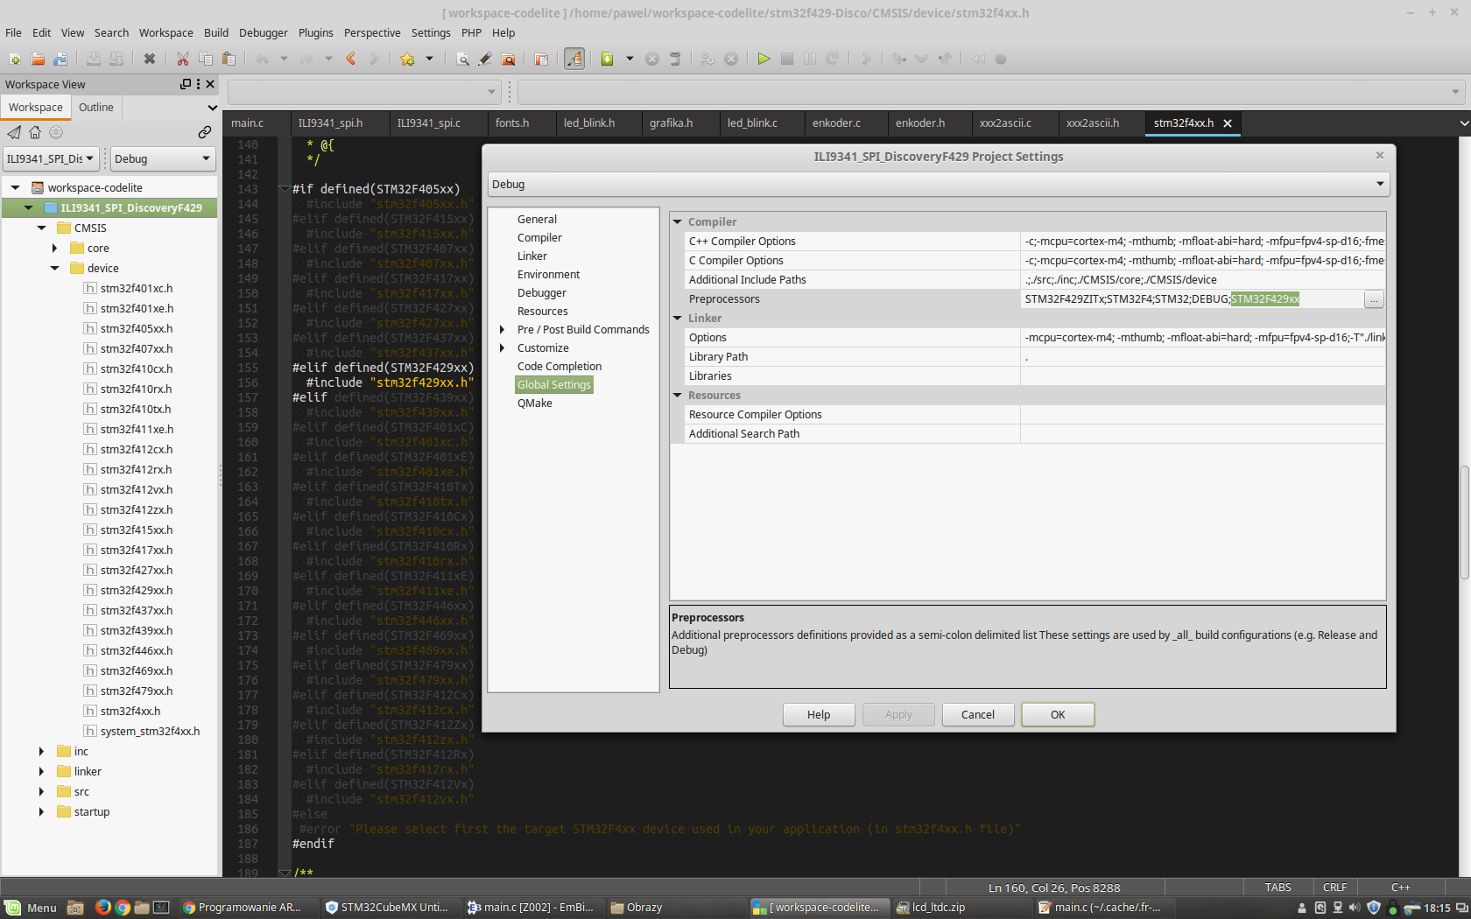Click the OK button in Project Settings
Screen dimensions: 1471x919
click(1057, 714)
